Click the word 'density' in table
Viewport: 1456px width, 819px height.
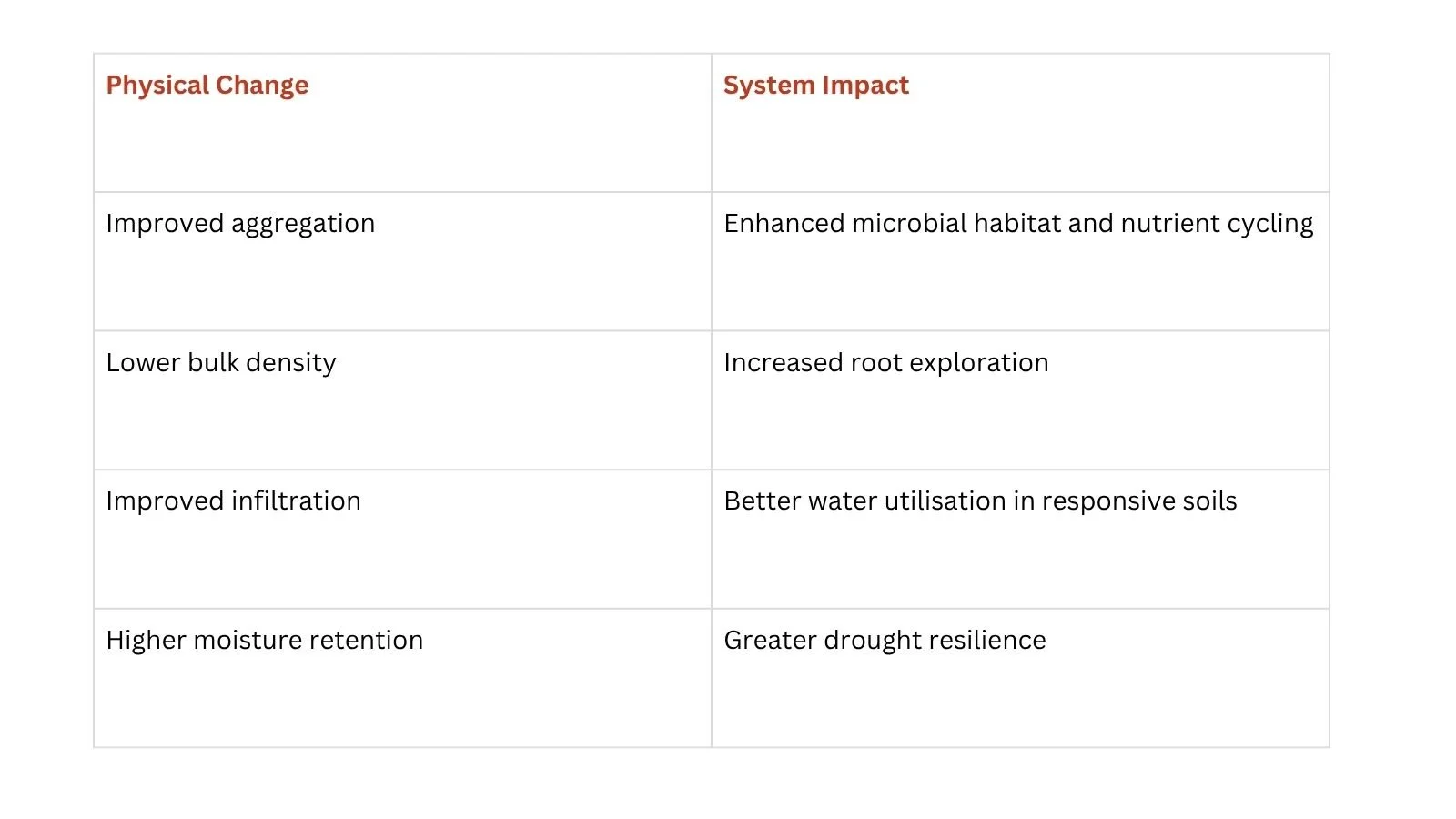(x=291, y=363)
